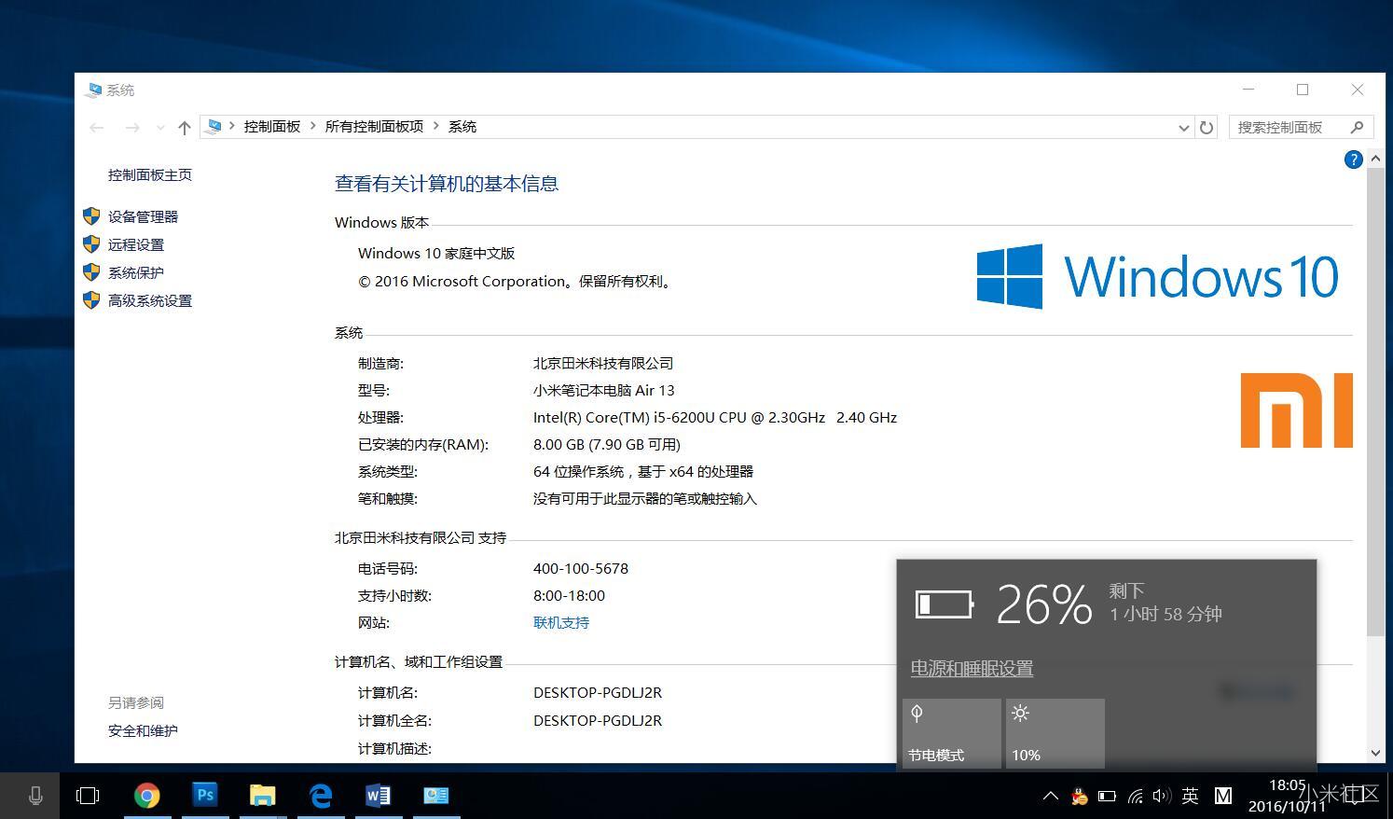Toggle the 10% brightness tile
The width and height of the screenshot is (1393, 819).
[x=1055, y=733]
